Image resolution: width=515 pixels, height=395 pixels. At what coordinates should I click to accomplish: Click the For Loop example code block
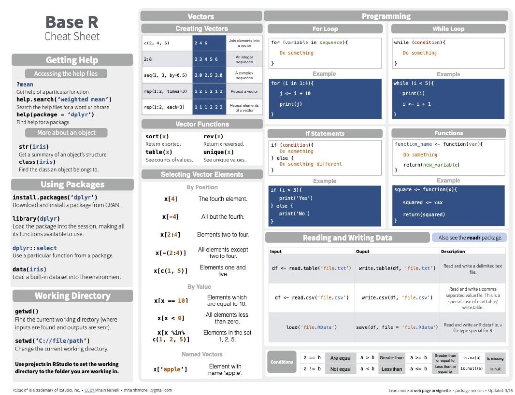point(325,99)
